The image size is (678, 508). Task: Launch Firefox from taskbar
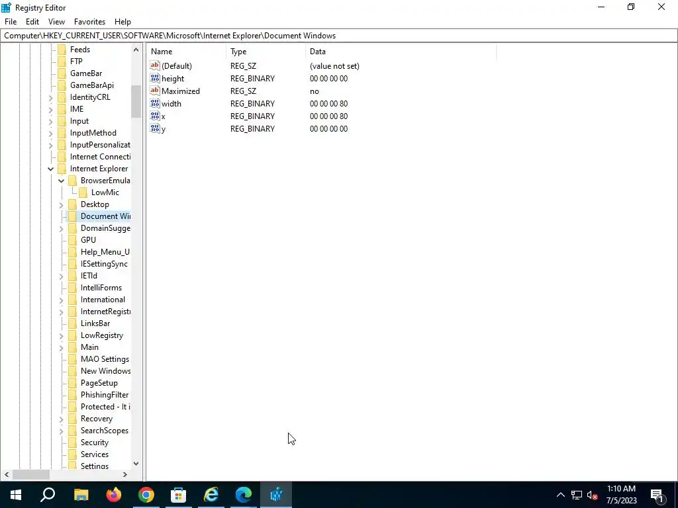(114, 494)
